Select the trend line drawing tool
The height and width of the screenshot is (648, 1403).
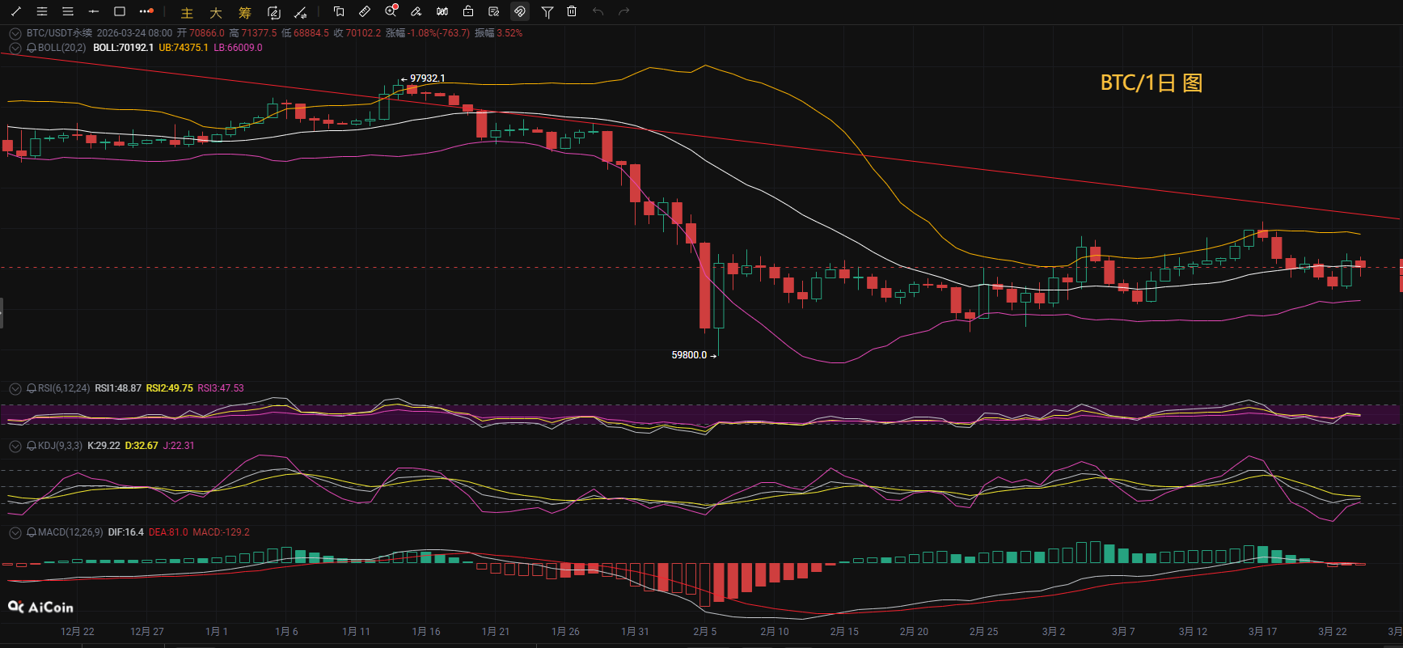15,11
